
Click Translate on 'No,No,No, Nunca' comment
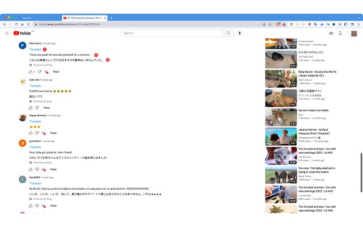click(x=35, y=183)
